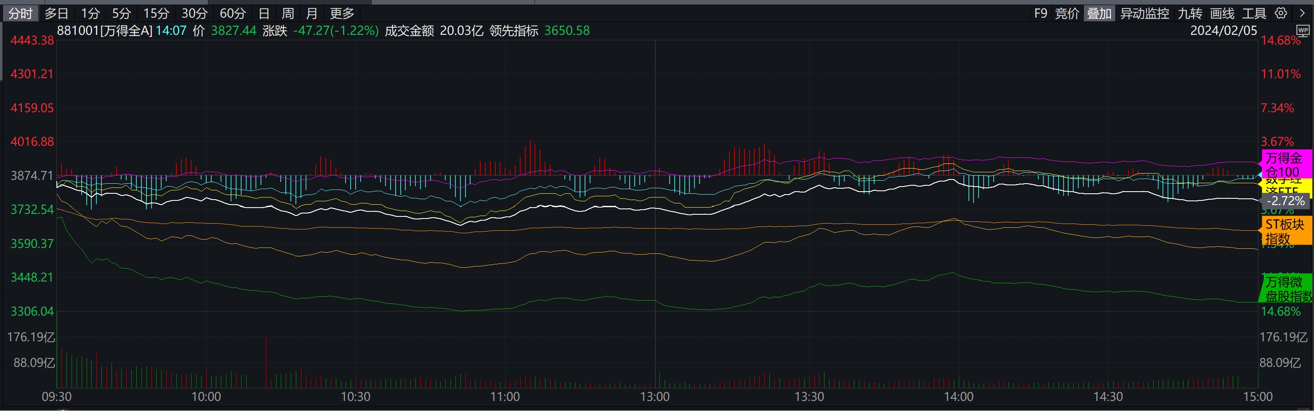The height and width of the screenshot is (411, 1314).
Task: Click the WP monitor icon
Action: pos(1302,31)
